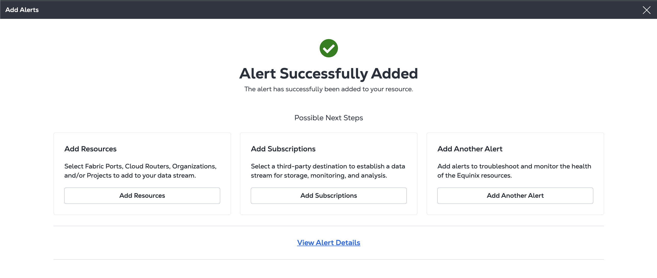Select the Add Resources card heading
The height and width of the screenshot is (278, 657).
click(90, 149)
